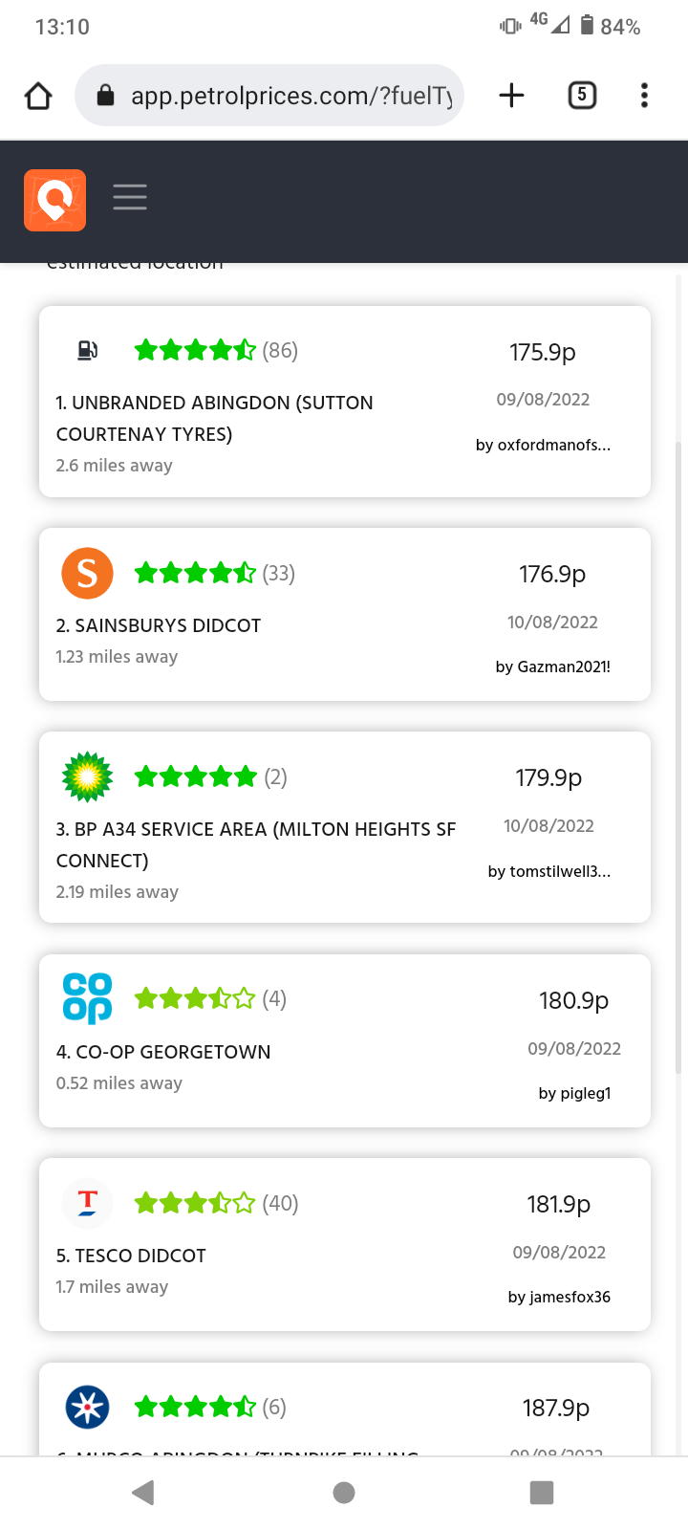This screenshot has height=1530, width=688.
Task: Tap the fuel pump icon for Unbranded Abingdon
Action: tap(87, 350)
